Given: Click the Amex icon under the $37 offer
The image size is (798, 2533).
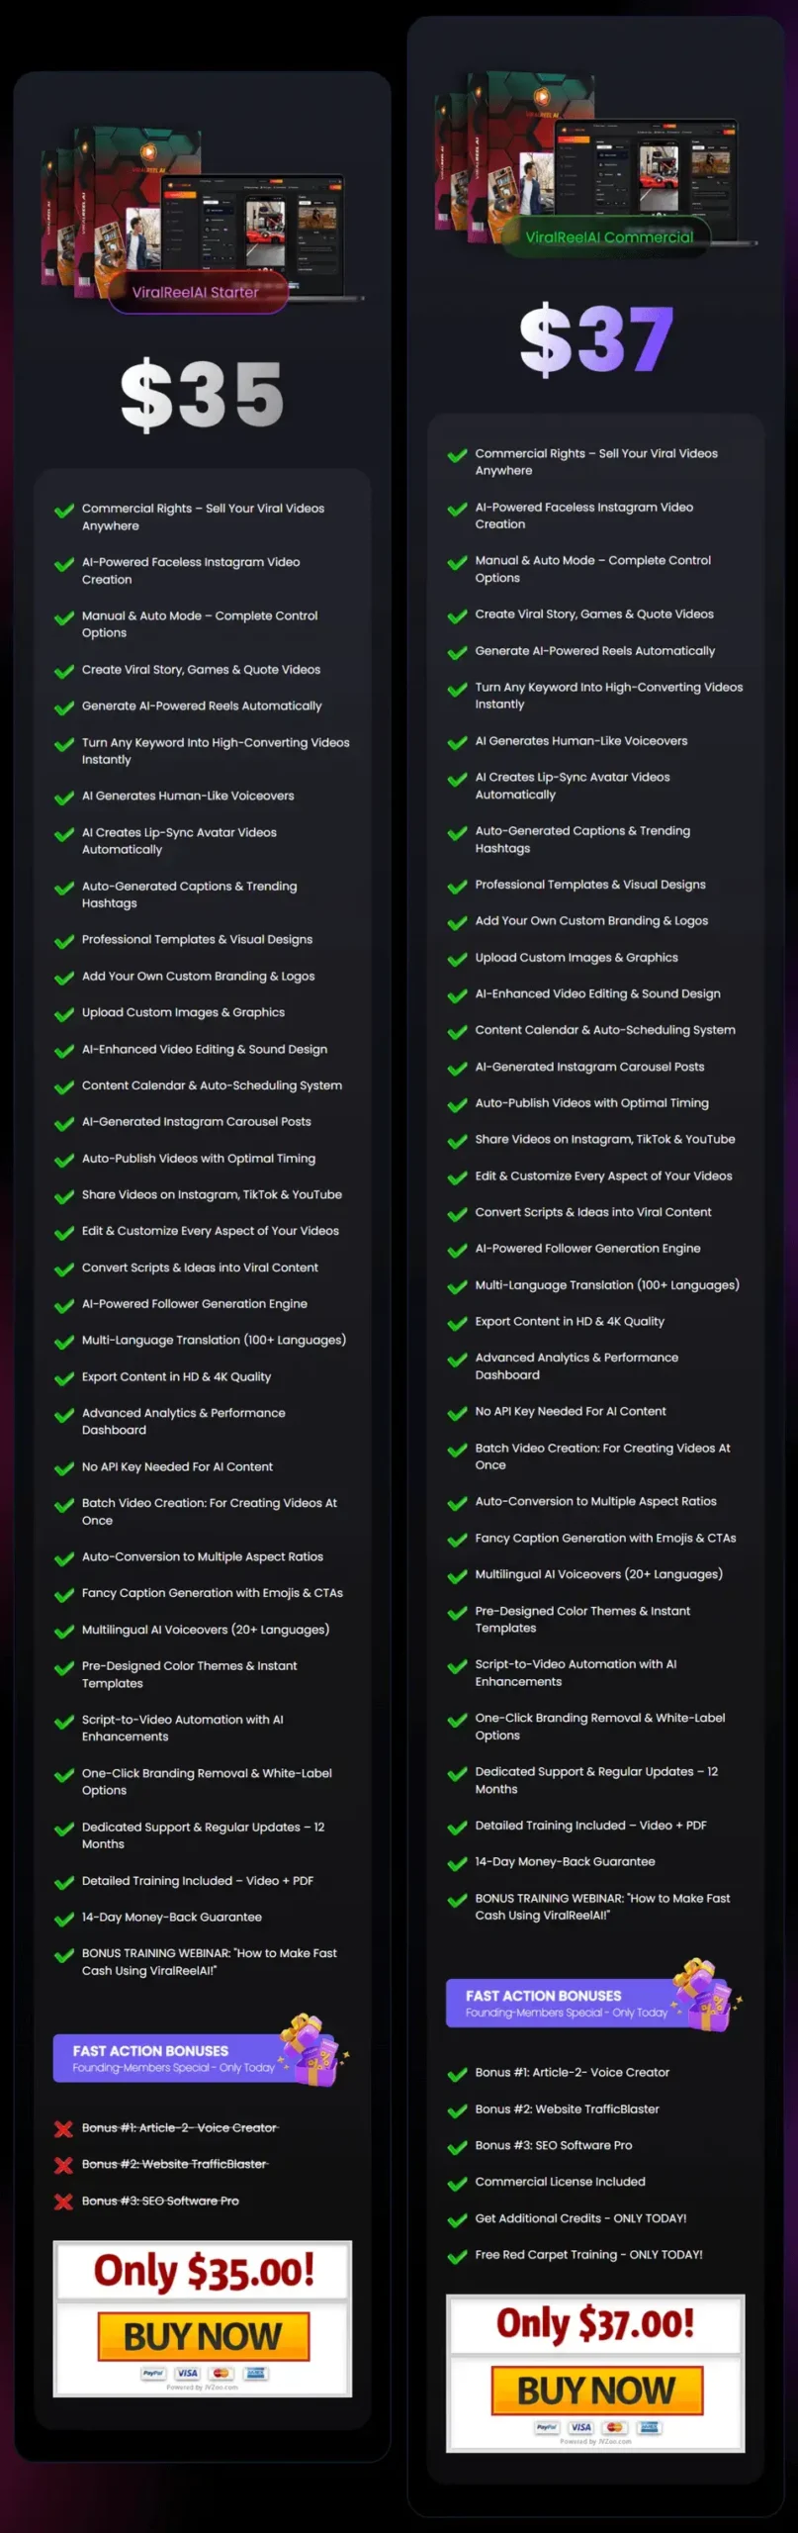Looking at the screenshot, I should tap(650, 2427).
